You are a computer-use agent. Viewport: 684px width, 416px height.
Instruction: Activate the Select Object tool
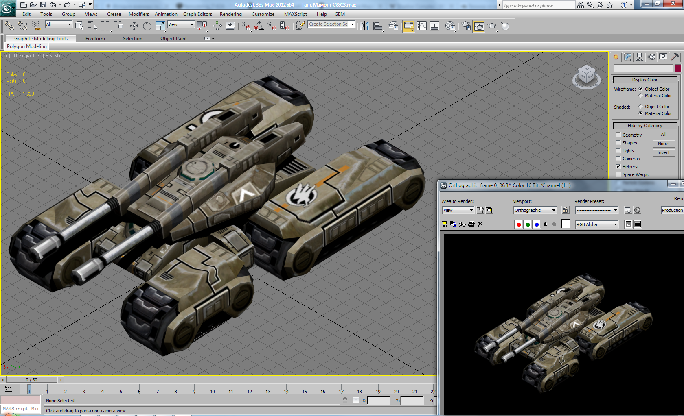pos(79,26)
